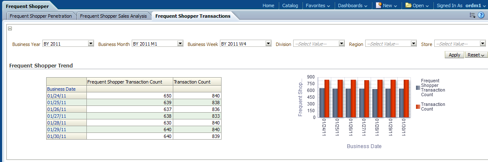Image resolution: width=488 pixels, height=162 pixels.
Task: Click the Frequent Shopper Trend section heading
Action: 41,66
